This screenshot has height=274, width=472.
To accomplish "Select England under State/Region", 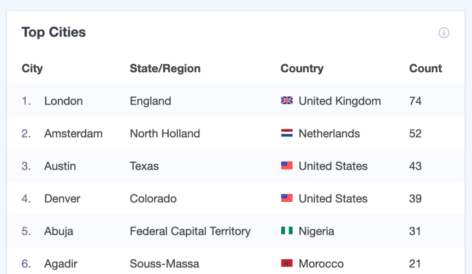I will [150, 101].
